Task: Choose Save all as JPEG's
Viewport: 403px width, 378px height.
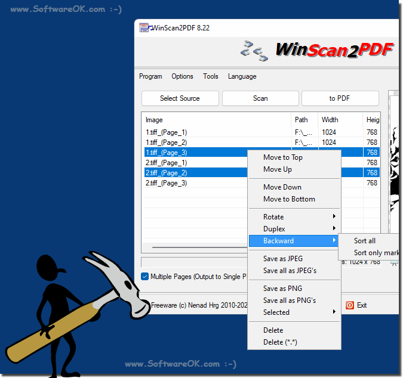Action: pyautogui.click(x=294, y=271)
